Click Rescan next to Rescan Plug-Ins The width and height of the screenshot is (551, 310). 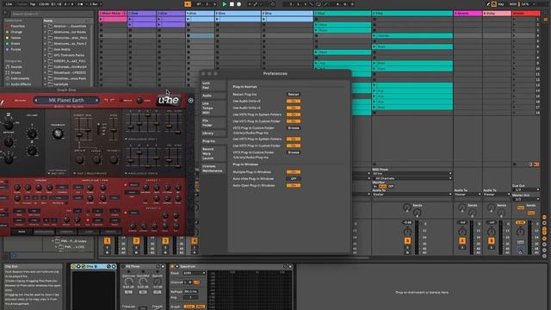(293, 95)
